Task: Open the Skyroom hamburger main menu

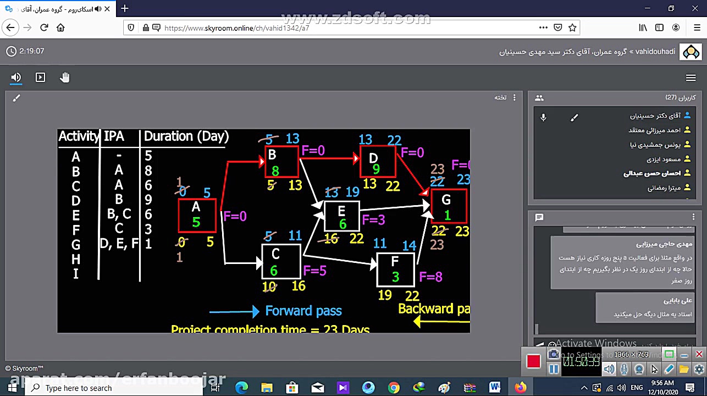Action: [691, 78]
